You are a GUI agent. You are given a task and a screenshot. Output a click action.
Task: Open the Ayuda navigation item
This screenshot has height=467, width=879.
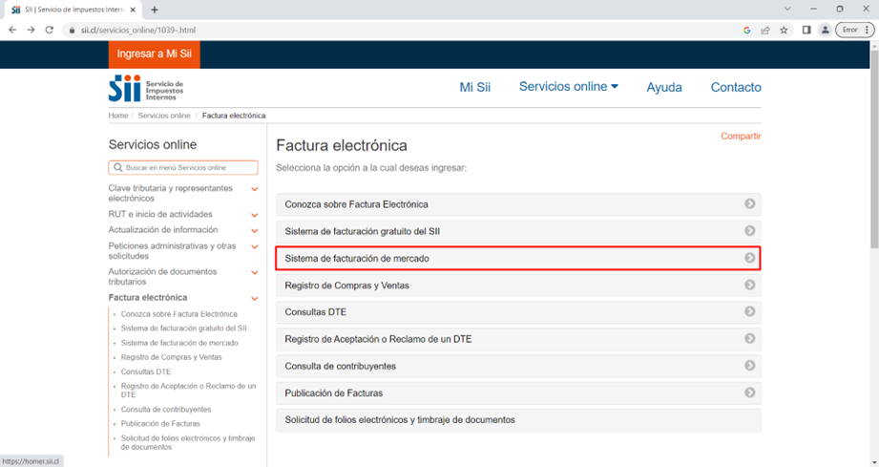(x=664, y=87)
